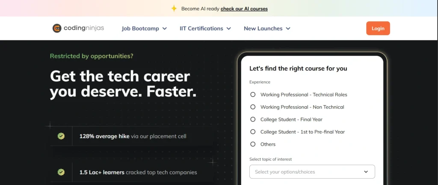This screenshot has width=438, height=185.
Task: Click the codingninjas wordmark text
Action: [84, 28]
